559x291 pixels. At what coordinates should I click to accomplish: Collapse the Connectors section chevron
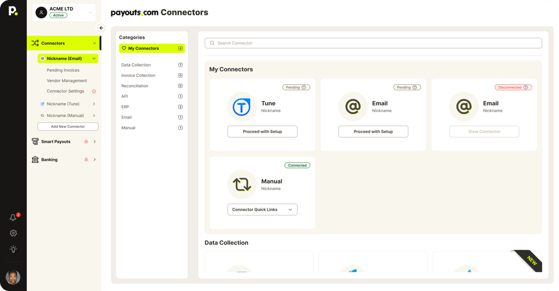(94, 43)
